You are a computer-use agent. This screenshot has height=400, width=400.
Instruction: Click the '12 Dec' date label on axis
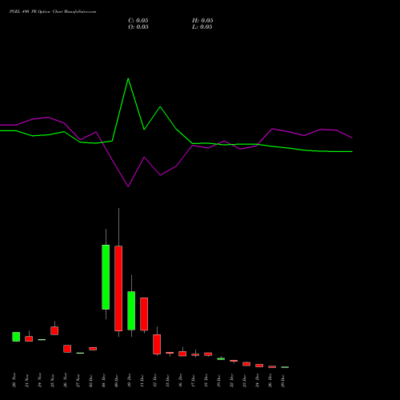point(155,380)
